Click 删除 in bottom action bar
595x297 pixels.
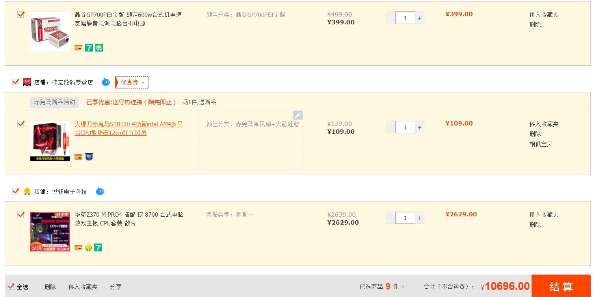[50, 287]
